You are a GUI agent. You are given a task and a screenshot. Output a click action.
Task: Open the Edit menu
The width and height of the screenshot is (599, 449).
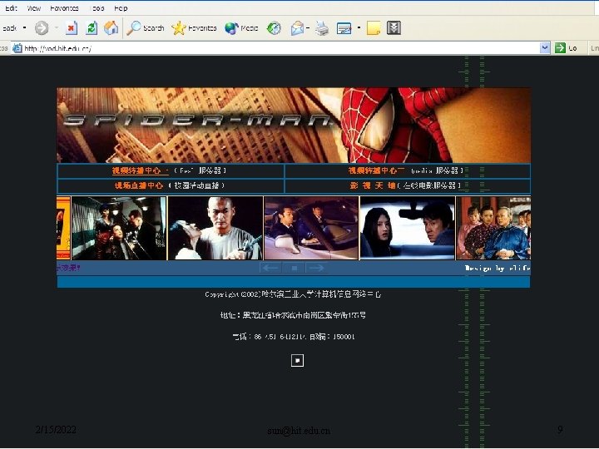(x=11, y=8)
